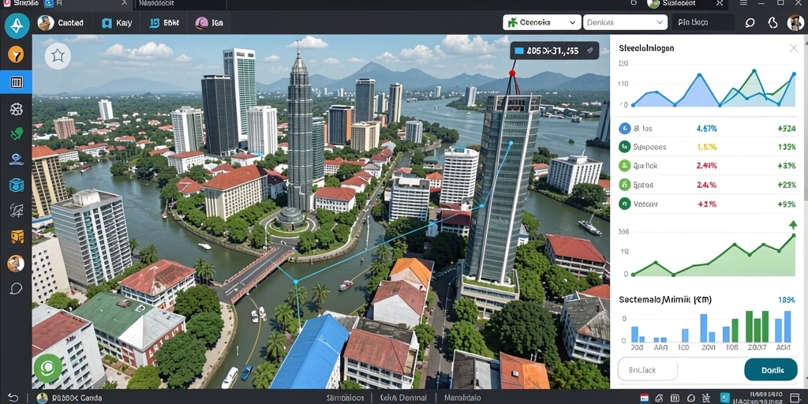Viewport: 808px width, 404px height.
Task: Open the Samibiioos status bar item
Action: tap(345, 398)
